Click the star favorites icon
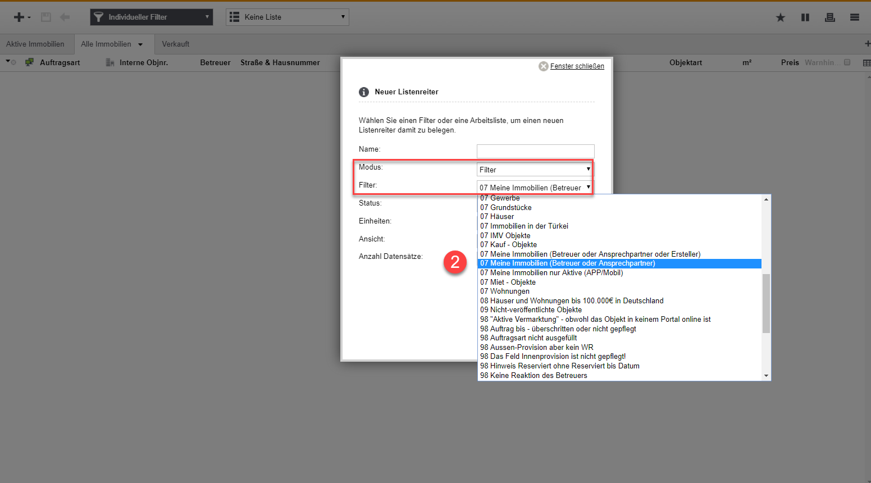The image size is (871, 483). pyautogui.click(x=781, y=17)
